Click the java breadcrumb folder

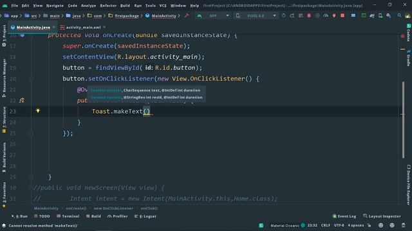coord(73,15)
